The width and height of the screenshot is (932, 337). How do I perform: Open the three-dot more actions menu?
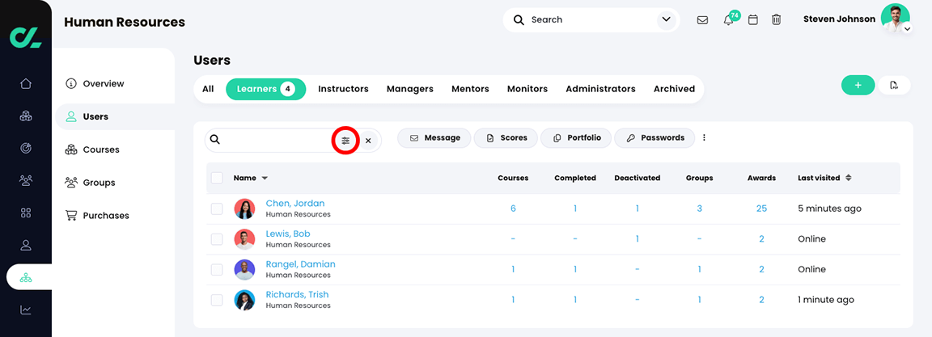(705, 137)
